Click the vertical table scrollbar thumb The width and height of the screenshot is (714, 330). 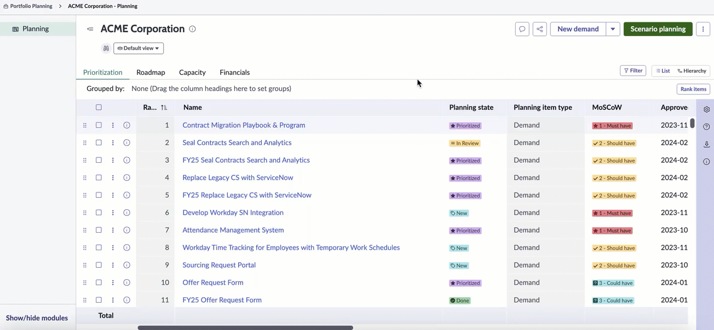click(x=692, y=123)
